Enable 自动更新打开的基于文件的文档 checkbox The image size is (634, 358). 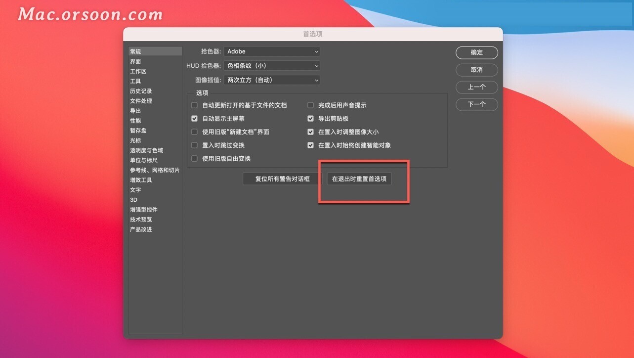[x=194, y=105]
